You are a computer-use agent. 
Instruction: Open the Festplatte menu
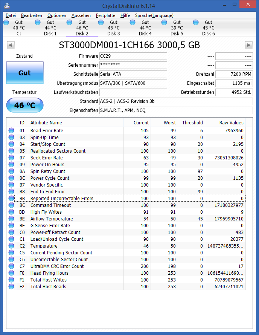105,15
